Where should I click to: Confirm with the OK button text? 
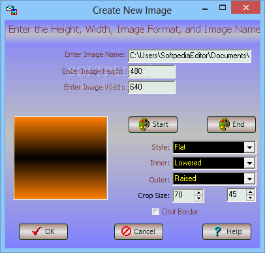click(x=50, y=231)
